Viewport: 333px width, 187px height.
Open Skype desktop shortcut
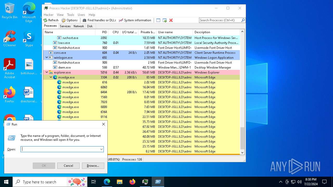pos(29,39)
